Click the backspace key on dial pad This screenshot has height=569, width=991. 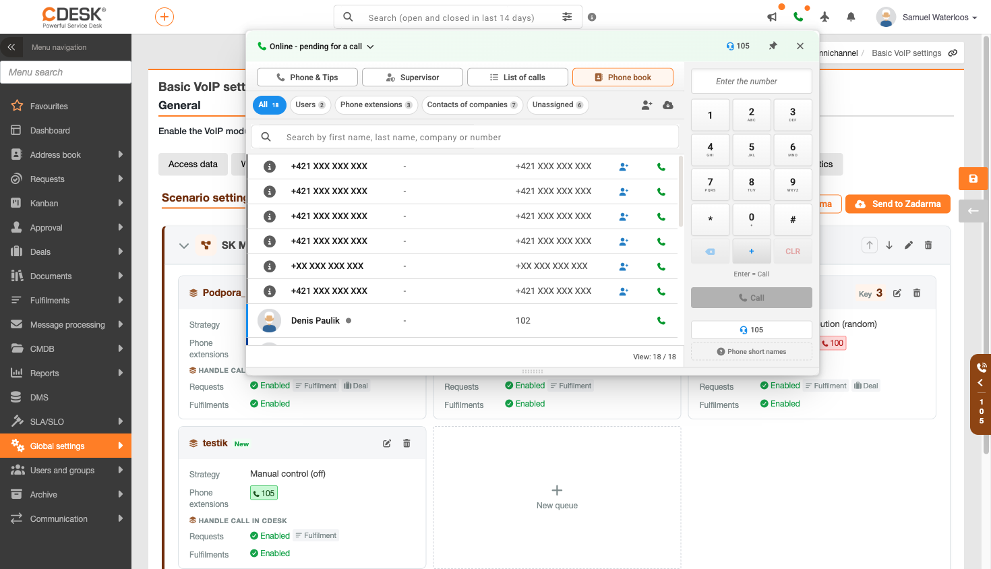(x=710, y=251)
